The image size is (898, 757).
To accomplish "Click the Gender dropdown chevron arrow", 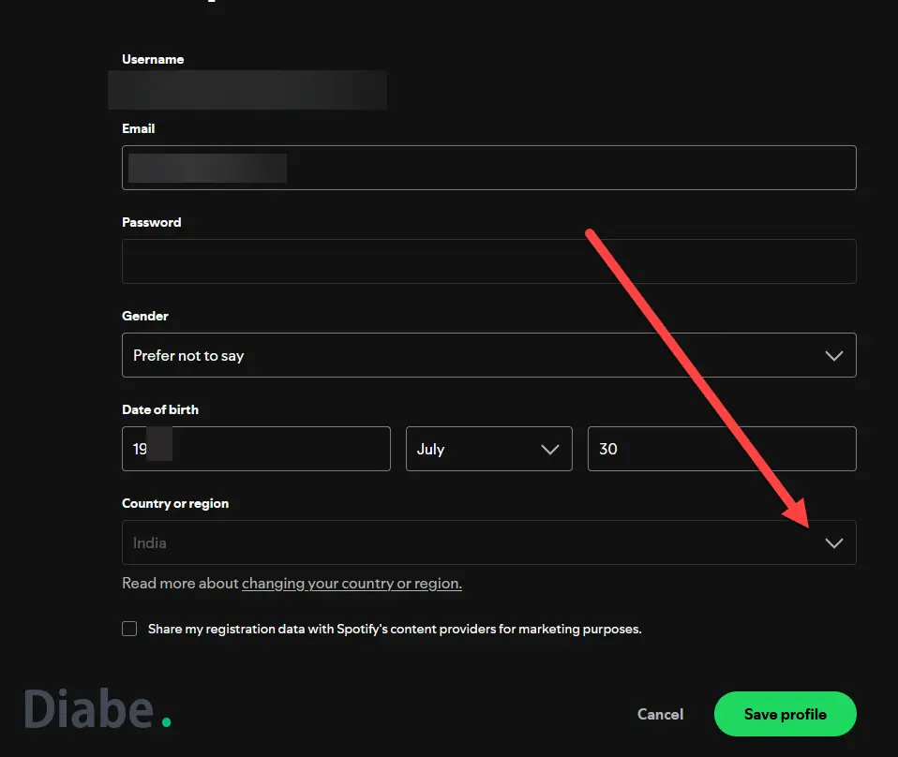I will click(833, 356).
